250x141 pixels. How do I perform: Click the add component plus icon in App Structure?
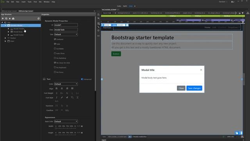pos(3,18)
